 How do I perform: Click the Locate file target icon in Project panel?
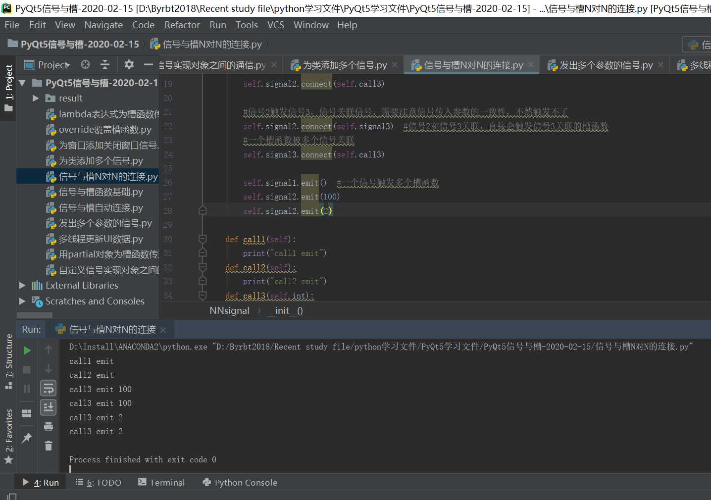coord(85,64)
